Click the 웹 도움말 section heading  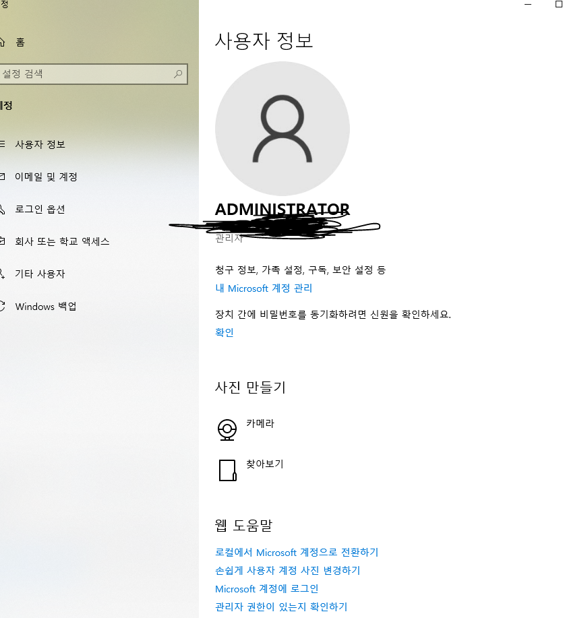[243, 525]
